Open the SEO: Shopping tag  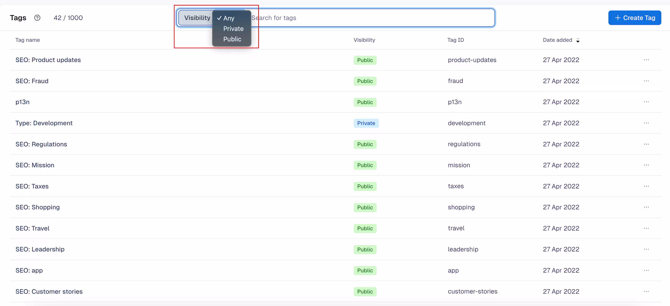(37, 207)
